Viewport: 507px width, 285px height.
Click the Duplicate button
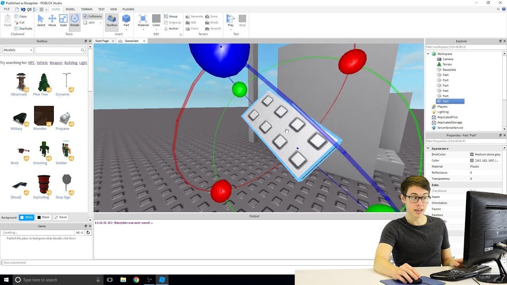[23, 28]
